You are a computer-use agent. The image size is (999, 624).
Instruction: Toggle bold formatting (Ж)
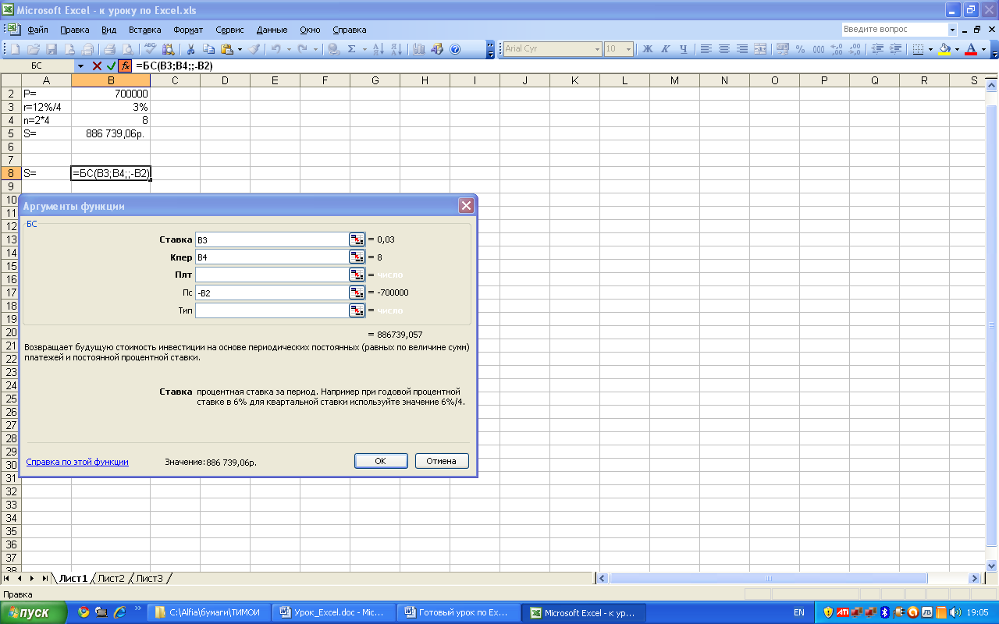coord(647,49)
